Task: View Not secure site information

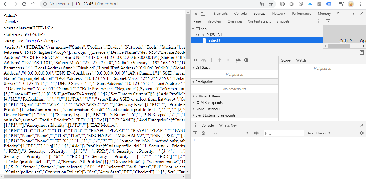Action: click(x=57, y=4)
